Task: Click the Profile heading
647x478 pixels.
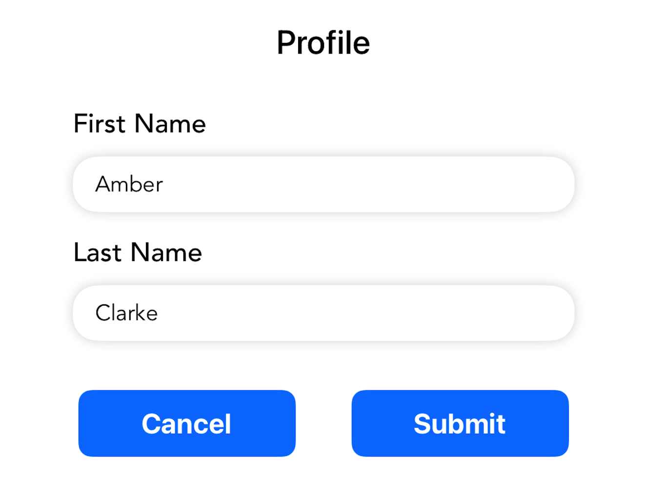Action: 323,42
